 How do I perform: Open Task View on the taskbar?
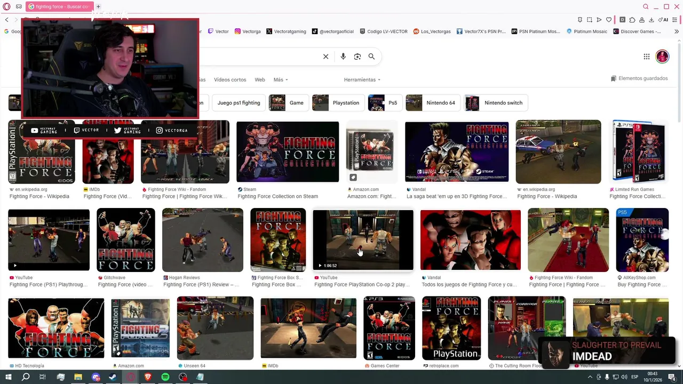pos(43,377)
